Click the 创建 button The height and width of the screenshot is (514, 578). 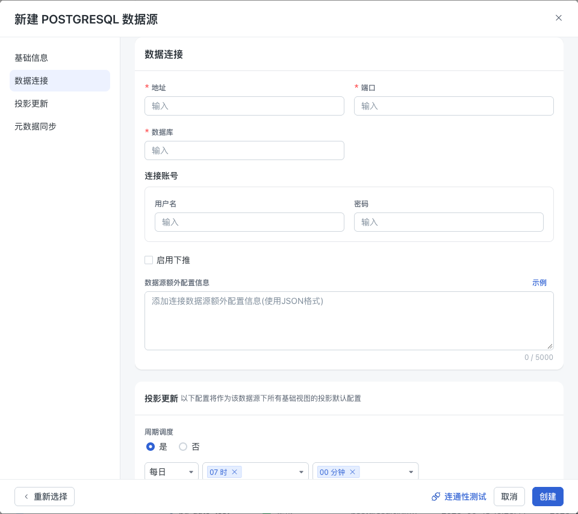(x=547, y=497)
